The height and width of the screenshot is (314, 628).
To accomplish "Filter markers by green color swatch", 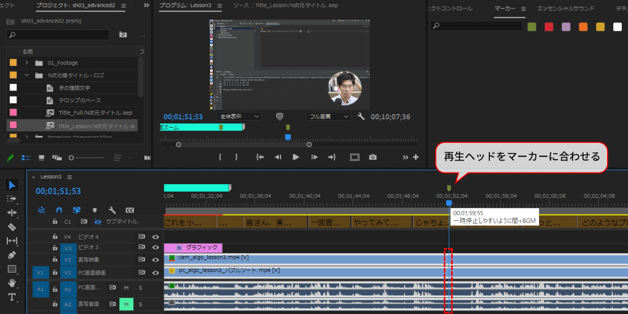I will (532, 27).
